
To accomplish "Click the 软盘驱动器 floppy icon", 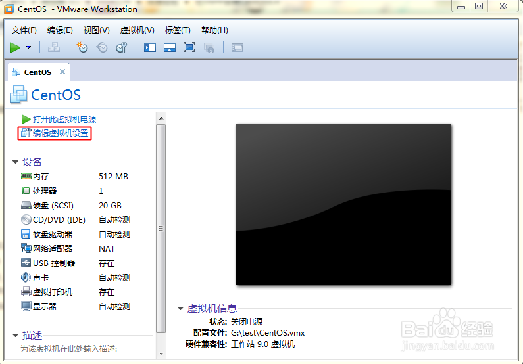I will [26, 234].
